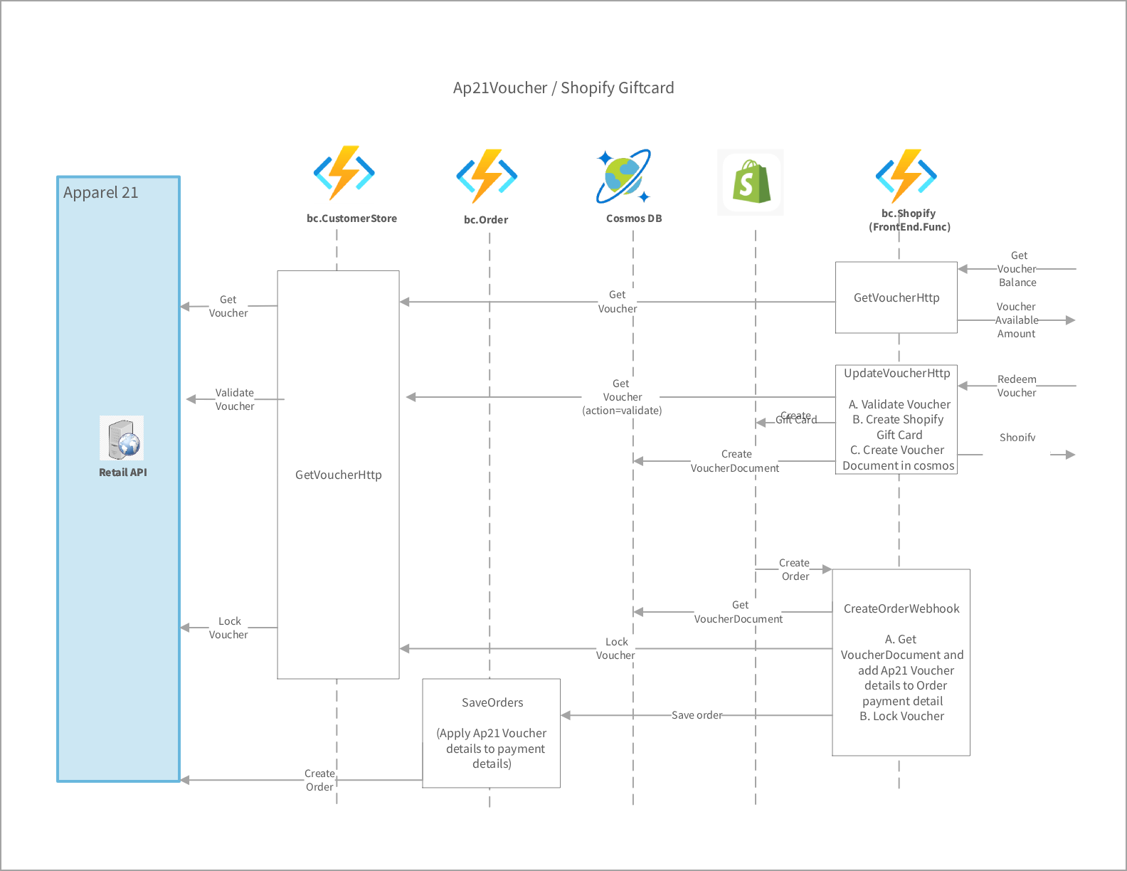Click the Shopify shopping bag icon

pyautogui.click(x=751, y=182)
